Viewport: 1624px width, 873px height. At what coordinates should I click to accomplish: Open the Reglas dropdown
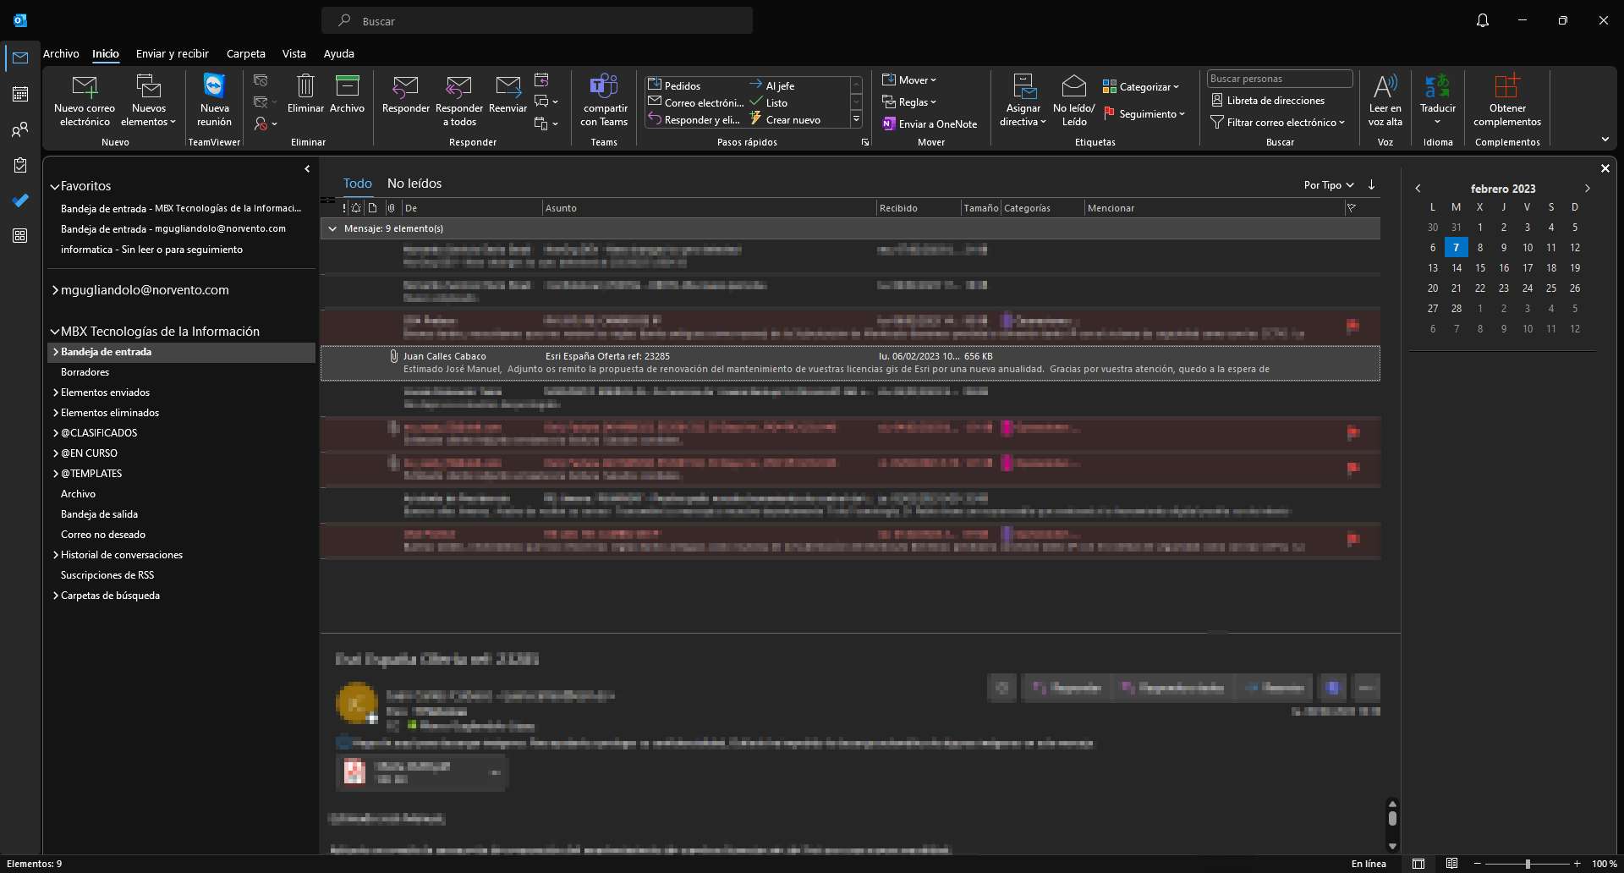(x=909, y=102)
